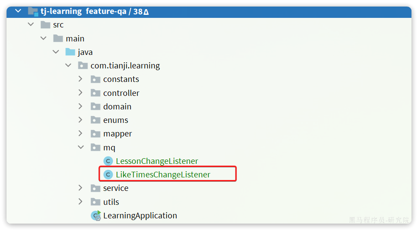This screenshot has height=231, width=418.
Task: Click the tj-learning module folder icon
Action: tap(33, 11)
